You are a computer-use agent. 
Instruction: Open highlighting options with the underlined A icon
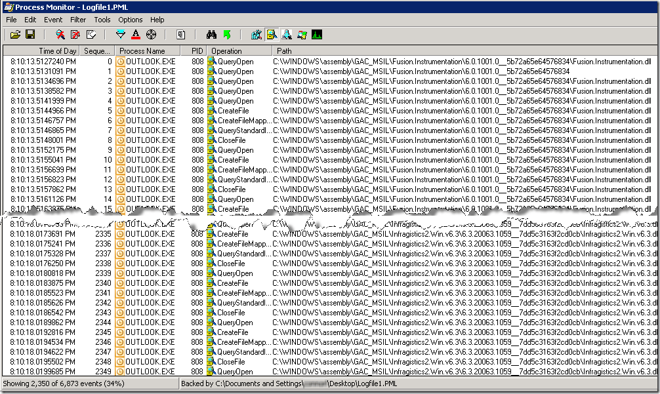click(135, 35)
